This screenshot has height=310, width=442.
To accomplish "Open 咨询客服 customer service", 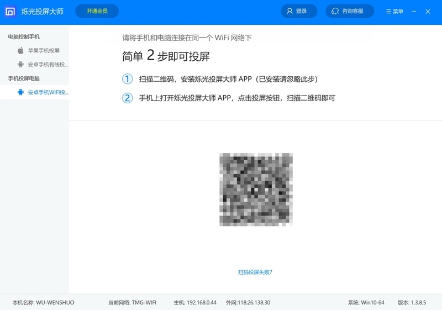I will (350, 11).
